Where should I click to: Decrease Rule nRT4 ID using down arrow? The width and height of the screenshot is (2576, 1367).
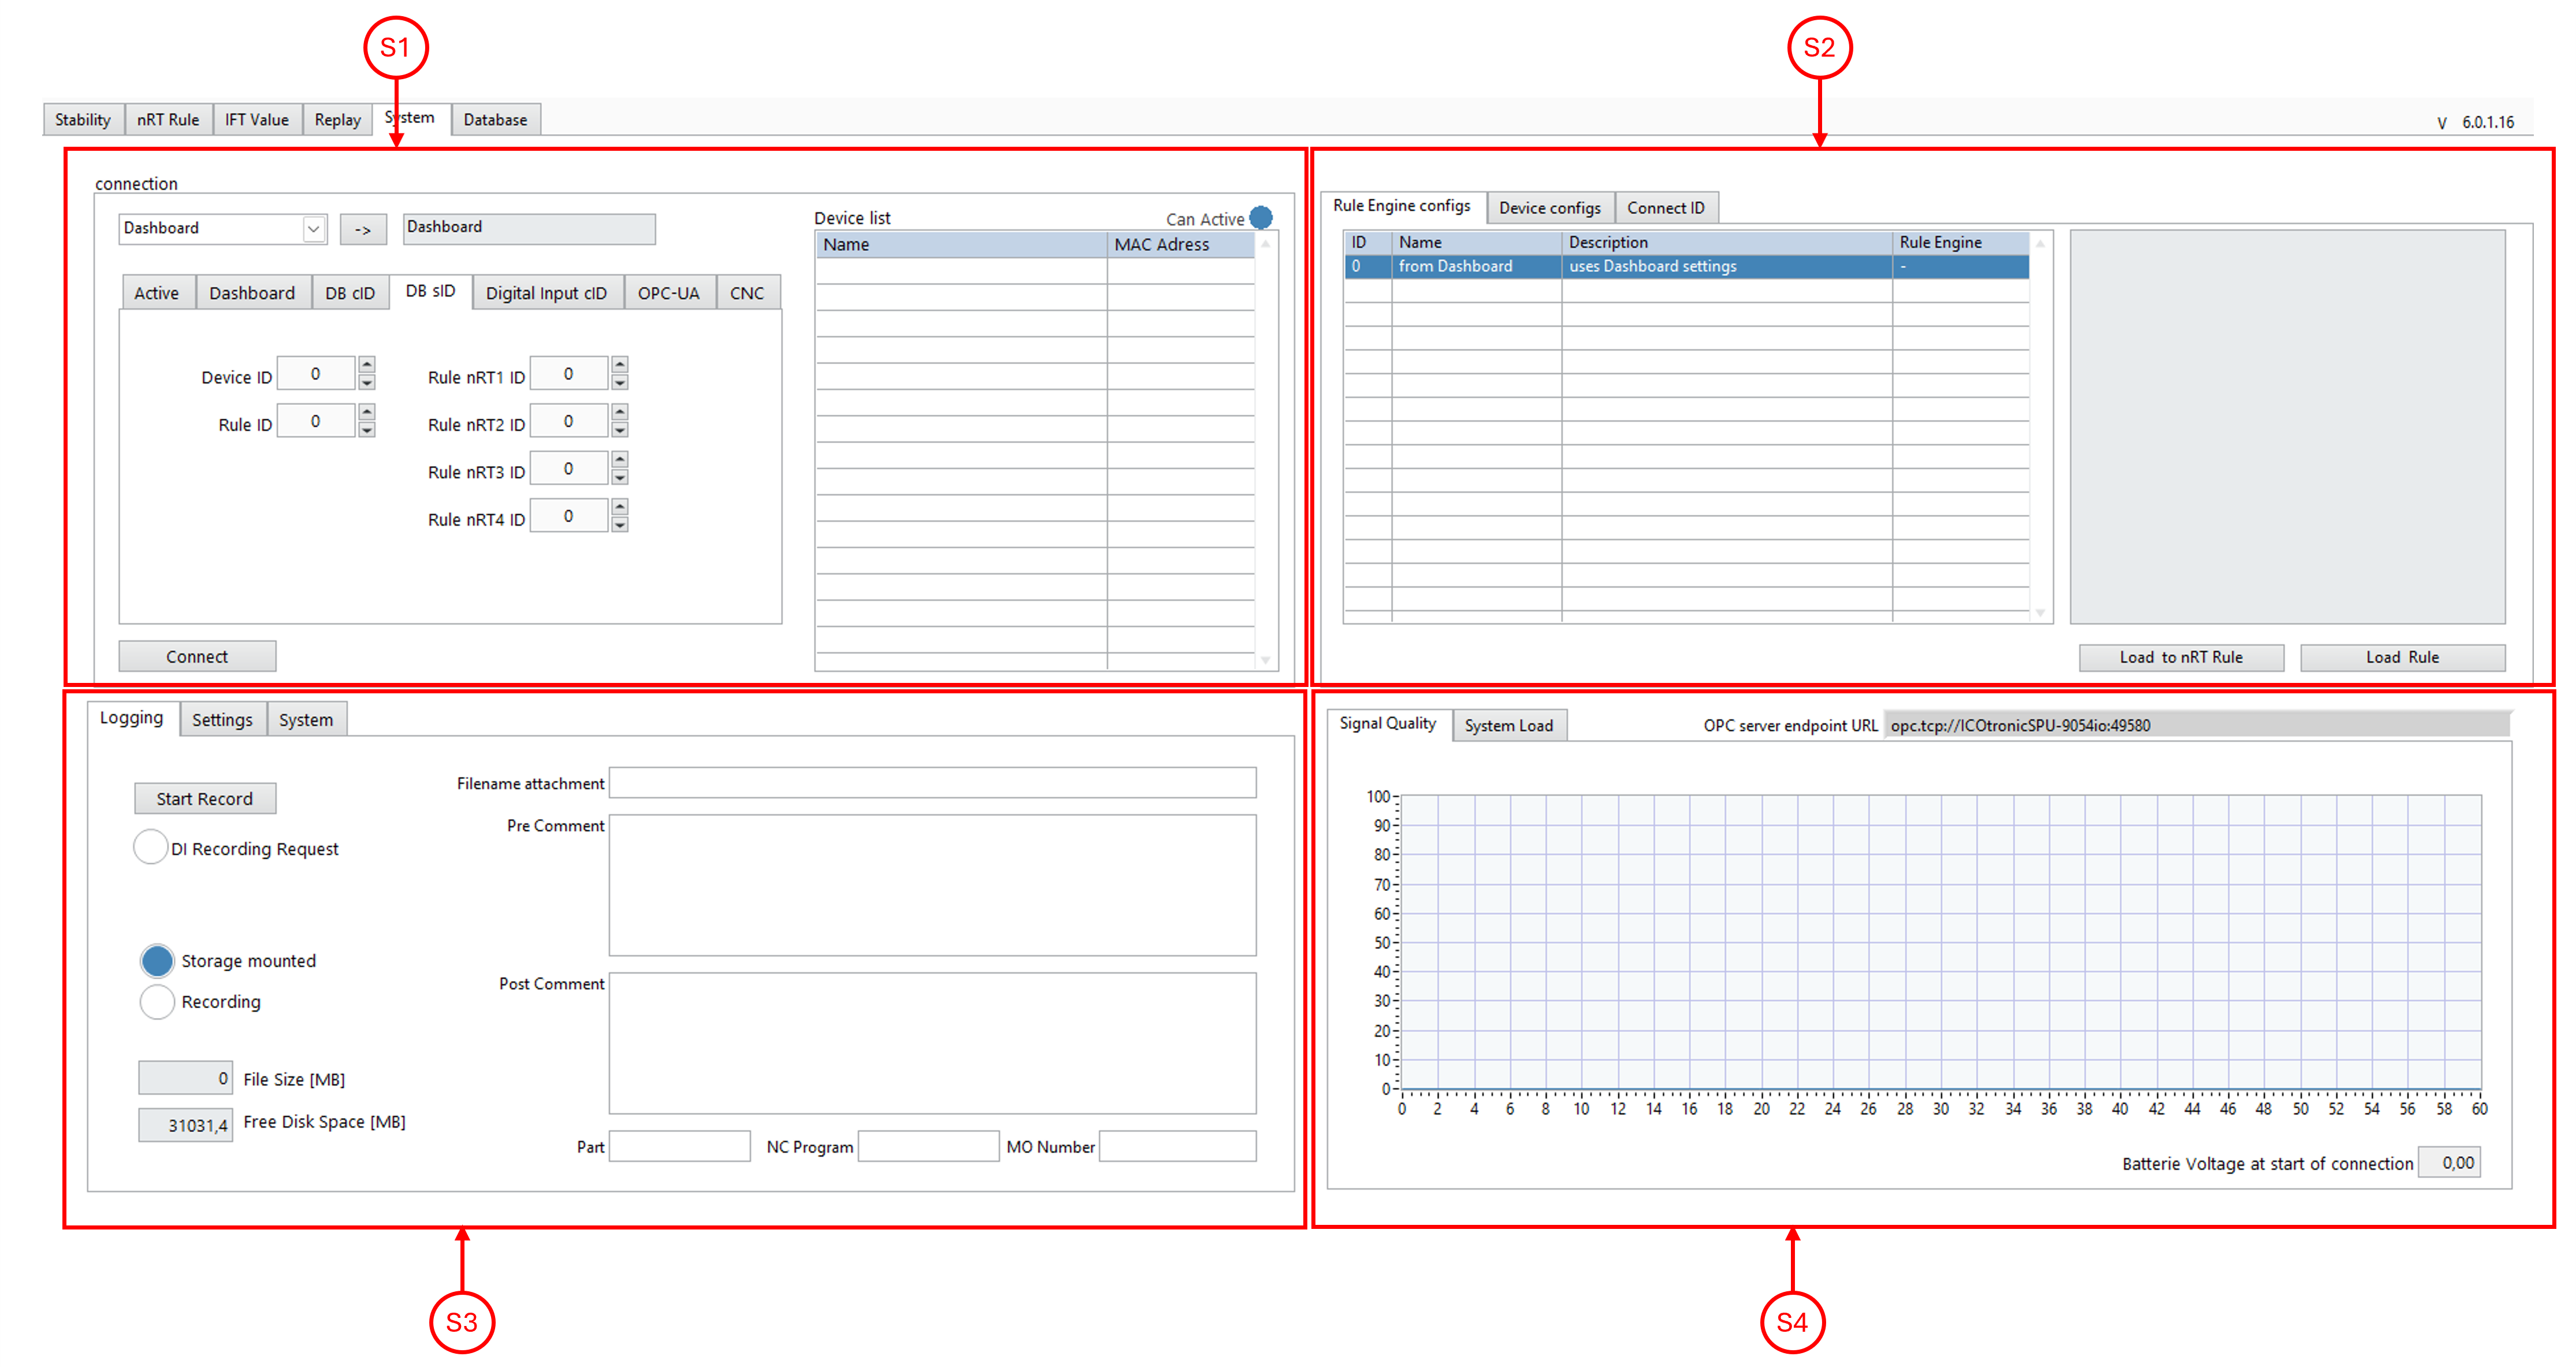[620, 525]
